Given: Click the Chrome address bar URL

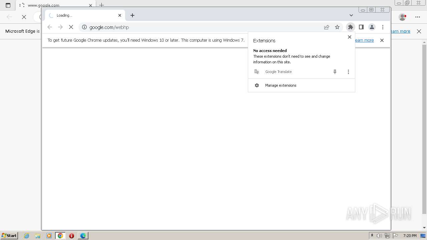Looking at the screenshot, I should pos(109,27).
